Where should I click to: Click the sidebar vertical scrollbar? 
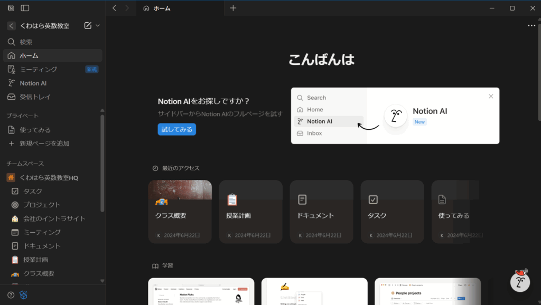coord(102,158)
